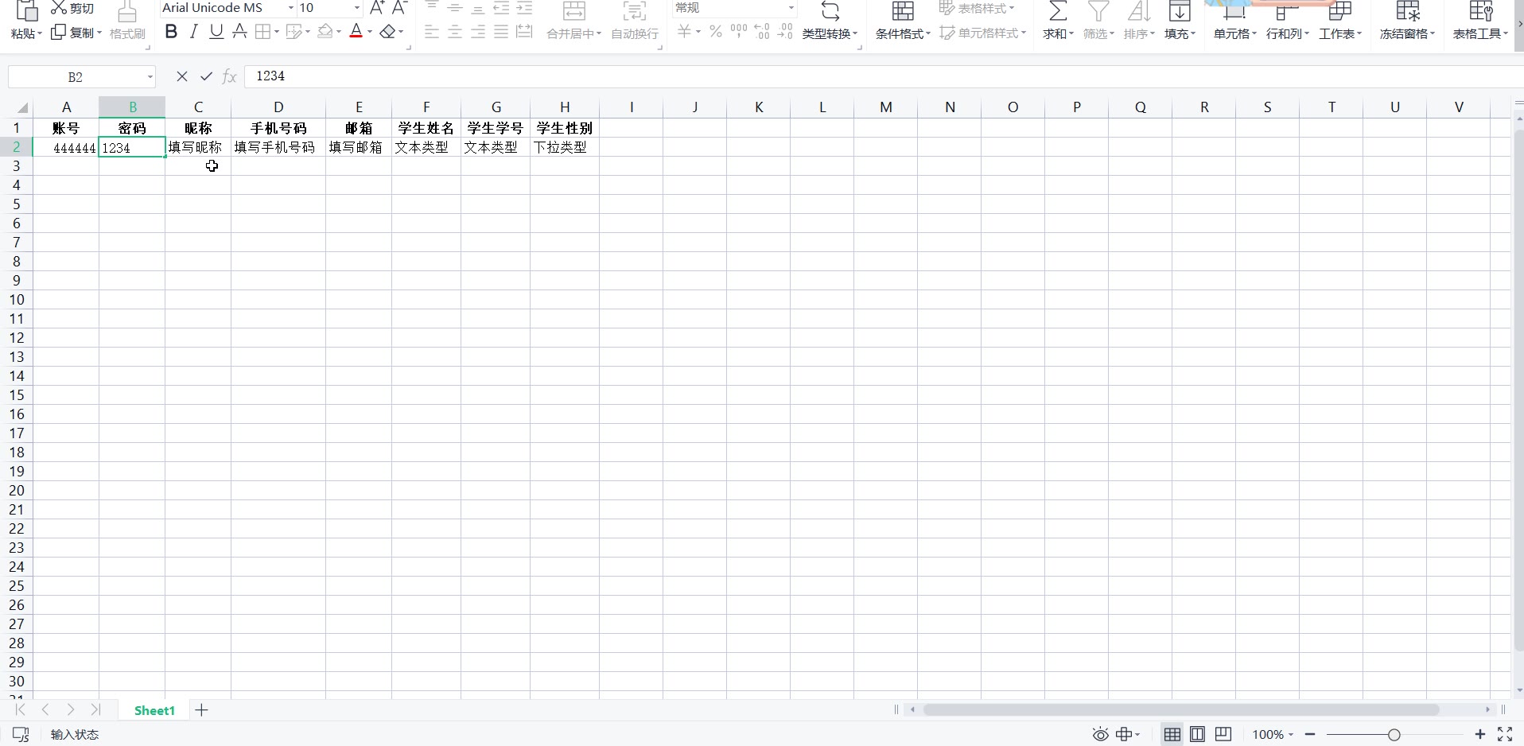Open the Rows and Columns (行和列) menu
Image resolution: width=1524 pixels, height=746 pixels.
[x=1287, y=21]
